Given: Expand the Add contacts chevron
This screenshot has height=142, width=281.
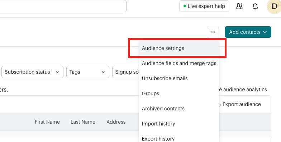Looking at the screenshot, I should 265,32.
